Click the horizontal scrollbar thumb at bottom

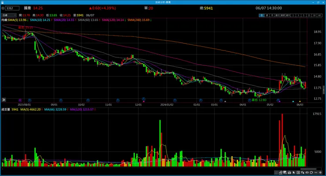click(x=308, y=169)
